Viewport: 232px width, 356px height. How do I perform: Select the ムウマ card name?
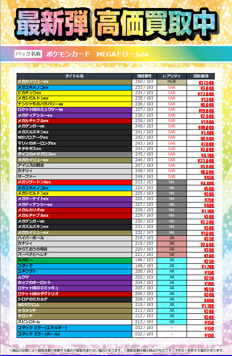coord(23,277)
